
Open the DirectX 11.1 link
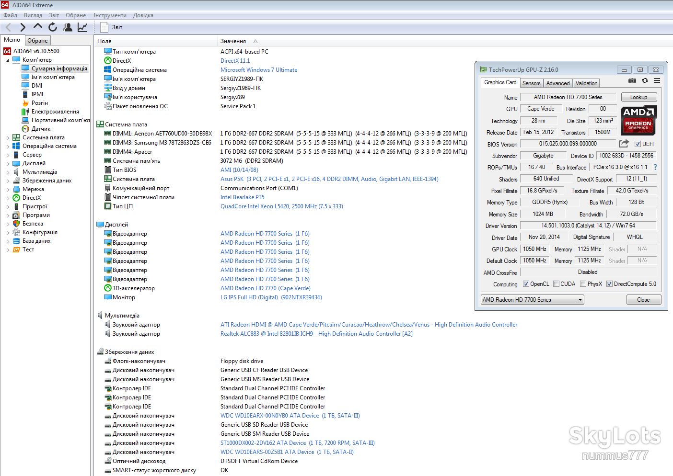pos(235,61)
